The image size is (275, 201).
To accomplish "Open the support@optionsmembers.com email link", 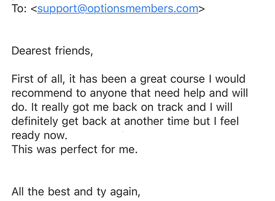I will 117,9.
